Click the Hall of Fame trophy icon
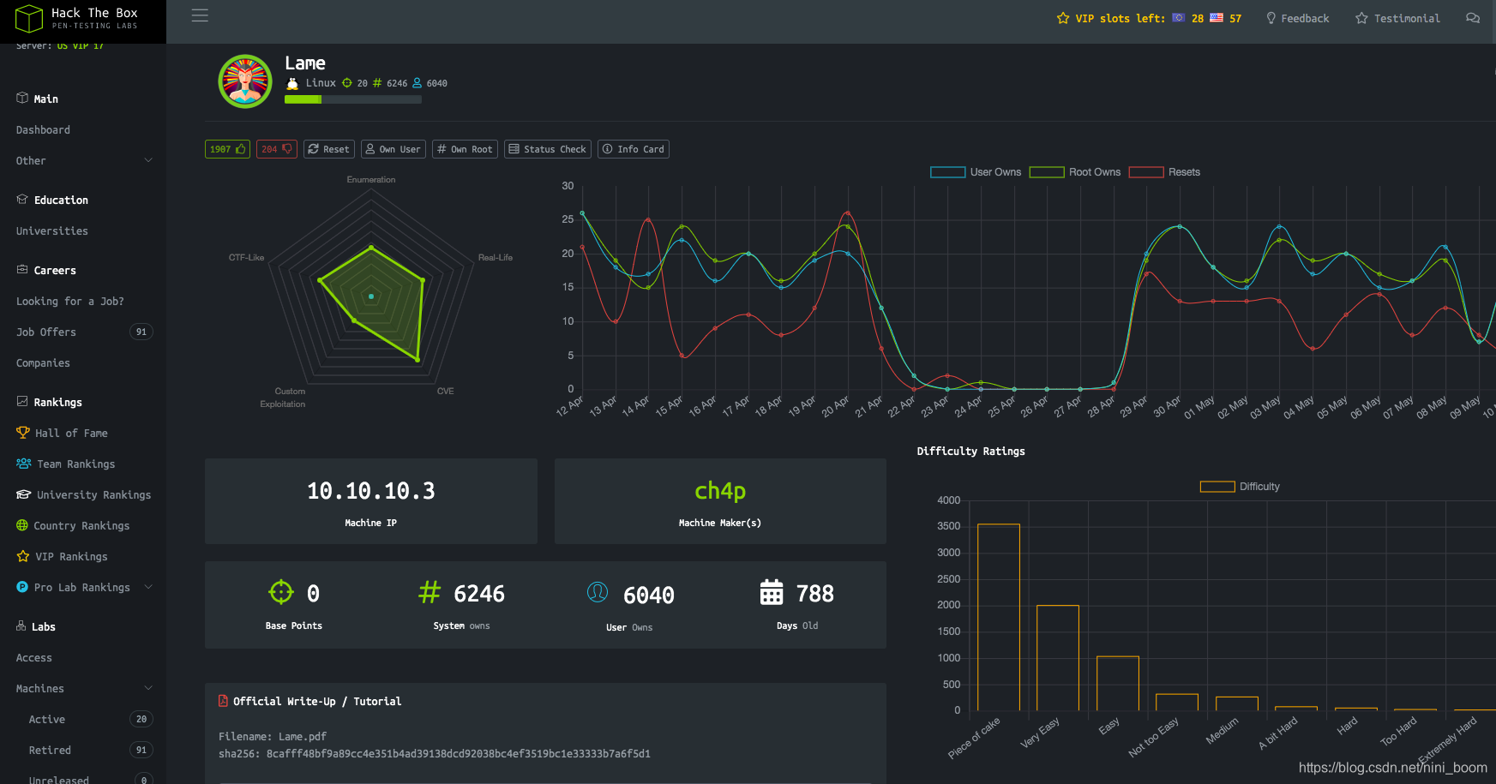1496x784 pixels. click(23, 433)
